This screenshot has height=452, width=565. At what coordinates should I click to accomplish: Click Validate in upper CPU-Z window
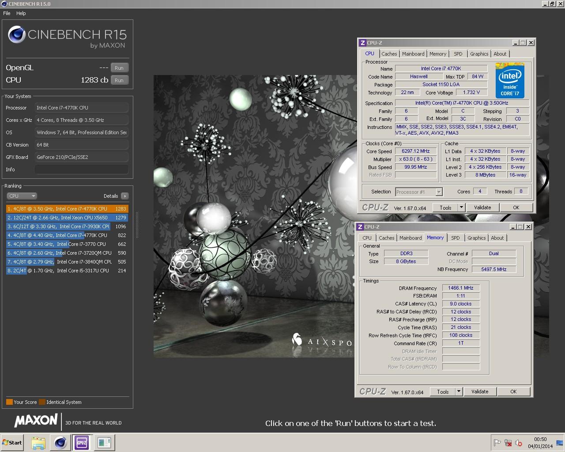[x=482, y=207]
